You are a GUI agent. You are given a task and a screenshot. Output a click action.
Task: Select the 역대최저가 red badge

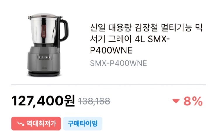[36, 124]
